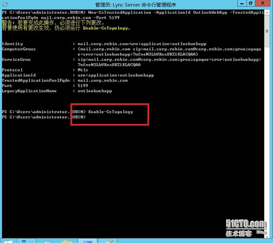Click the 'TrustedApplicationPoolFqdn' property label
Viewport: 273px width, 243px height.
pyautogui.click(x=36, y=80)
